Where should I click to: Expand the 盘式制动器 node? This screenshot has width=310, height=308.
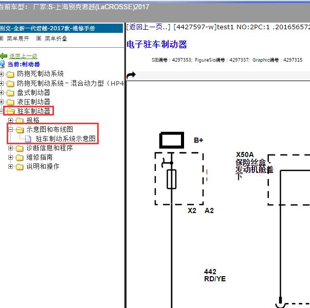[x=2, y=92]
